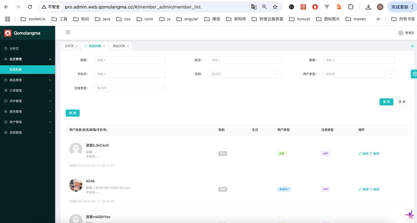Collapse the 会员管理 sidebar menu
The width and height of the screenshot is (417, 223).
(x=50, y=59)
